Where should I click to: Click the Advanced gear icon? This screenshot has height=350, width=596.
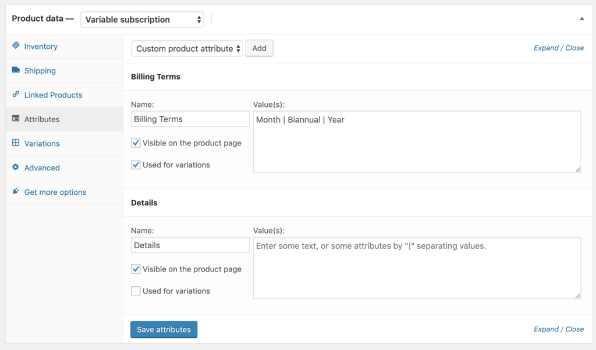click(x=16, y=167)
